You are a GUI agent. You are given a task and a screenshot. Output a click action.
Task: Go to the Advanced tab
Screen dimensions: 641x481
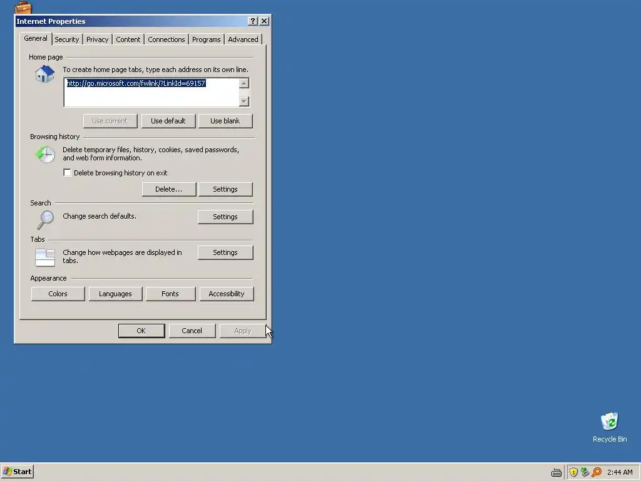pos(243,39)
